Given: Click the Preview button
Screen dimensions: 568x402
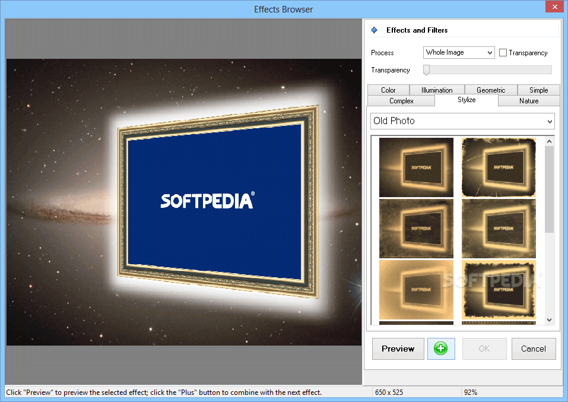Looking at the screenshot, I should tap(398, 349).
